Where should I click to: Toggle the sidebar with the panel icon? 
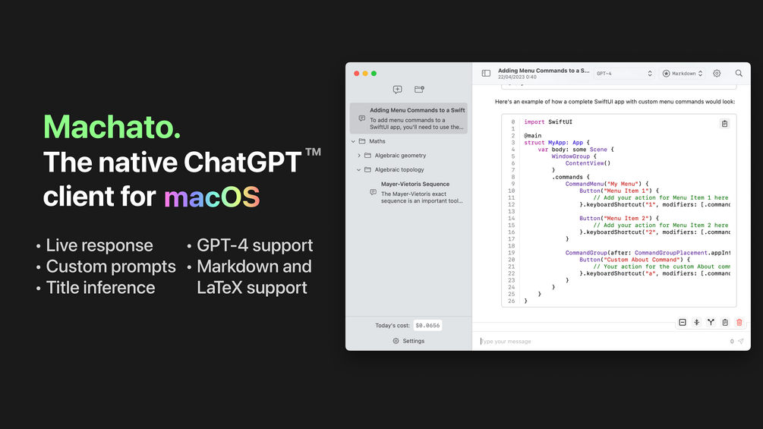click(x=486, y=74)
